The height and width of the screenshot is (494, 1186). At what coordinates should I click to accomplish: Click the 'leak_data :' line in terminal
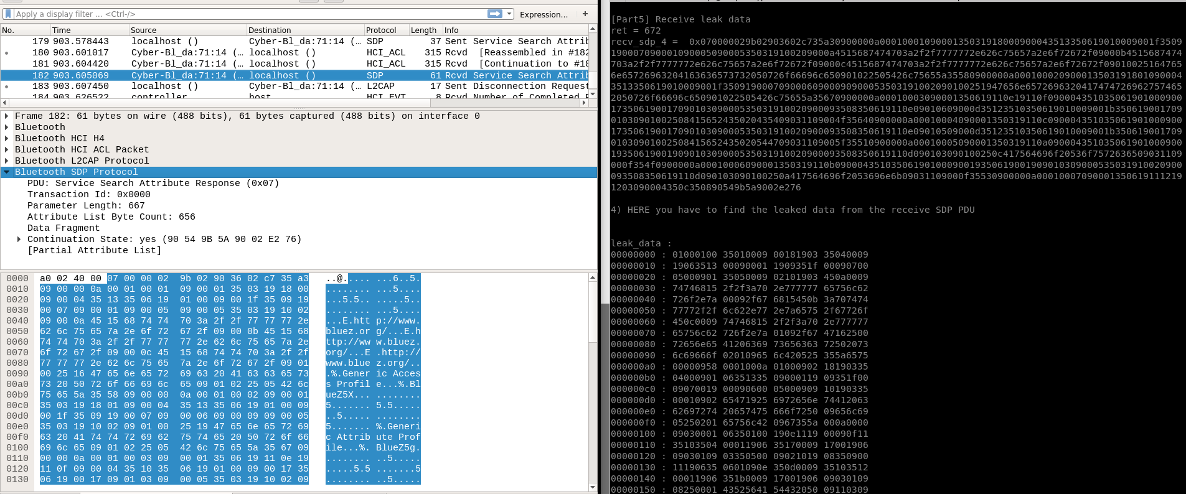[x=641, y=243]
